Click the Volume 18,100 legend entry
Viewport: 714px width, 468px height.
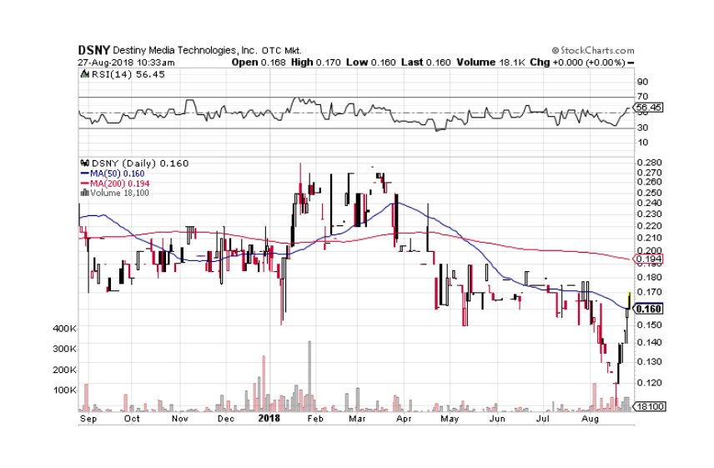tap(119, 193)
